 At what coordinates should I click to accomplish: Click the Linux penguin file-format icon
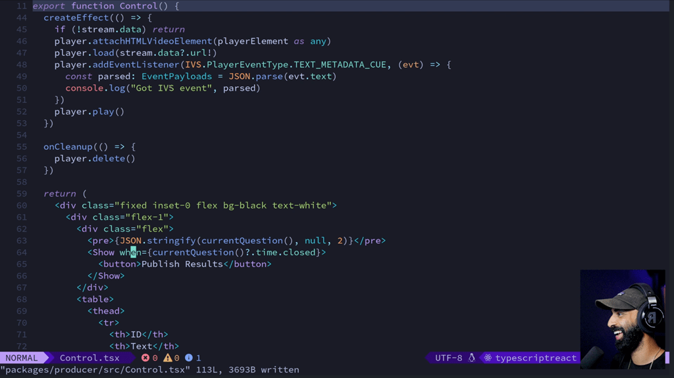click(x=471, y=358)
